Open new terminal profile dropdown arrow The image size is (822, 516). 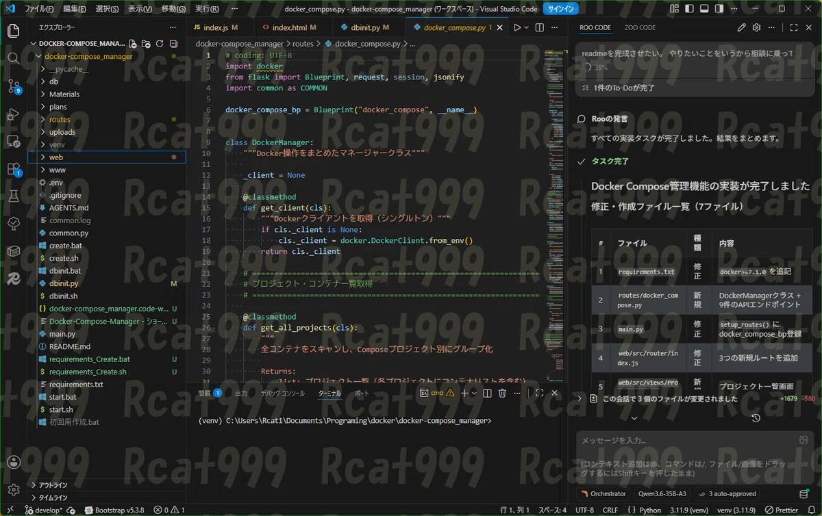(473, 393)
